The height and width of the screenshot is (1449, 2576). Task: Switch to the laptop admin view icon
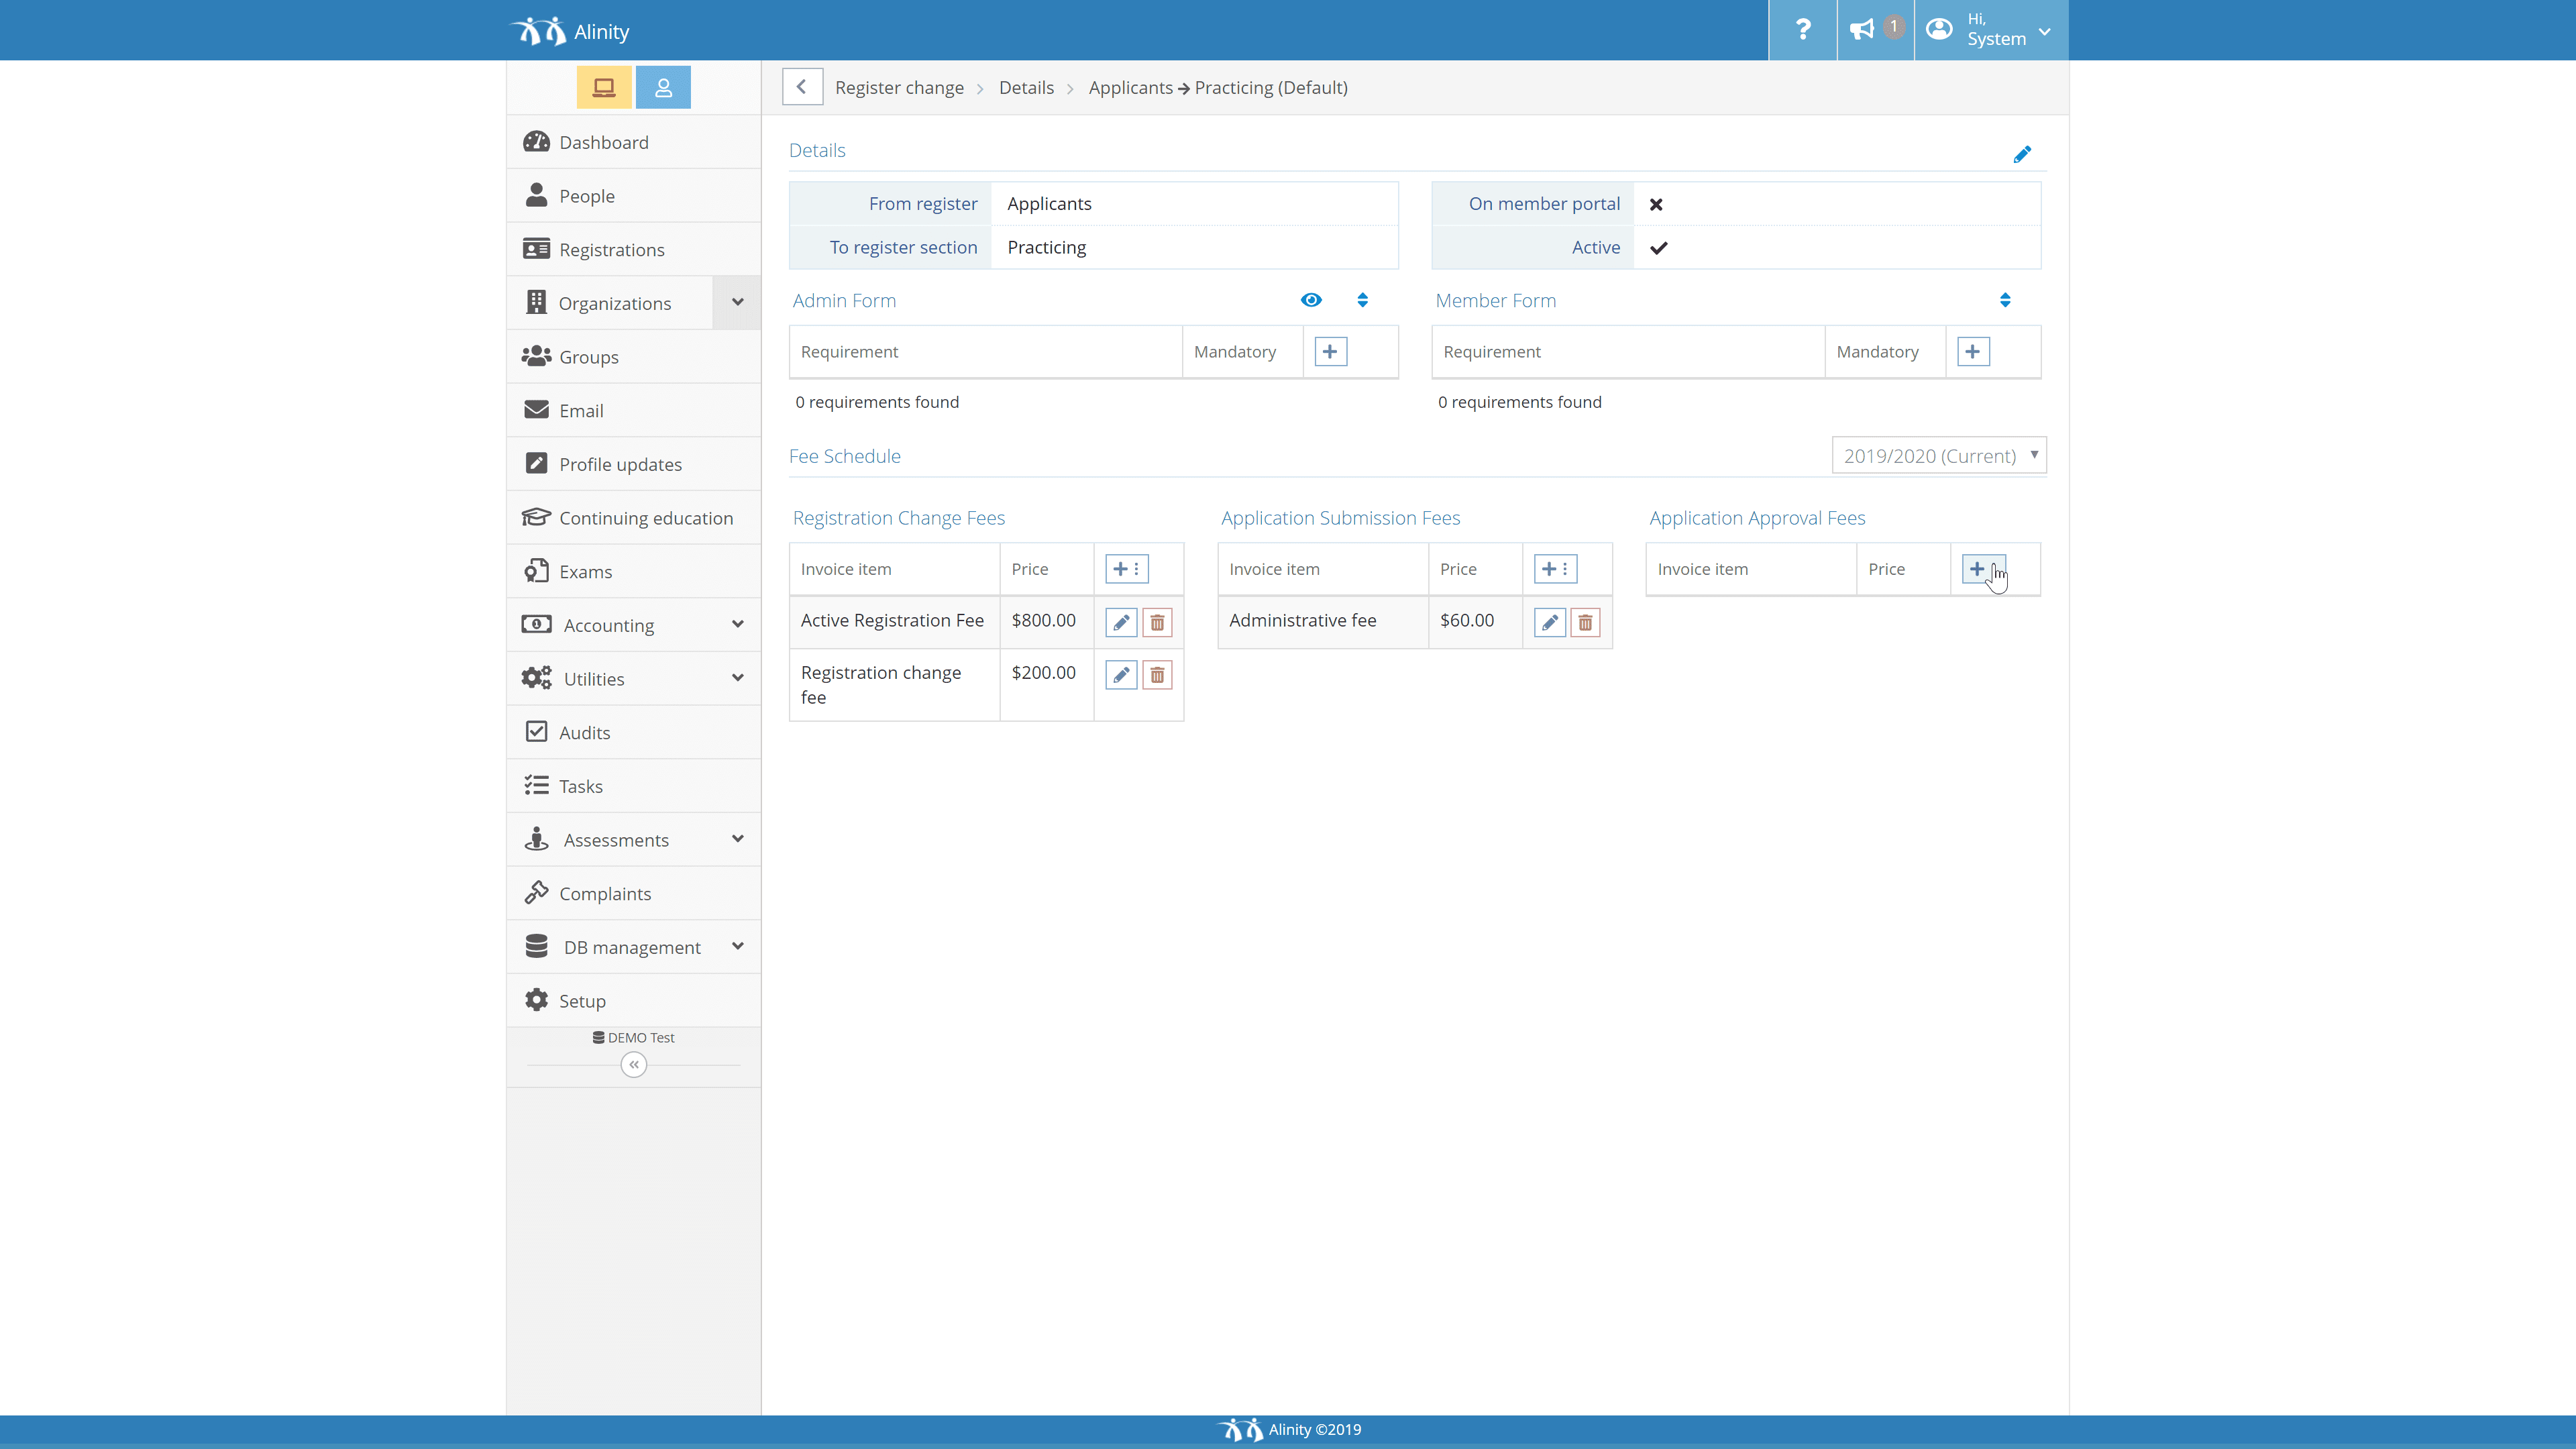click(x=604, y=87)
